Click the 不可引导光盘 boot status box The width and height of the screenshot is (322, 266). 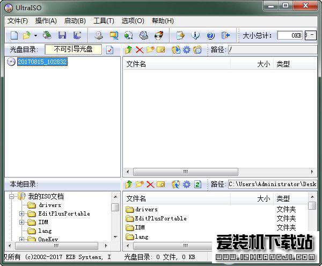[x=73, y=49]
